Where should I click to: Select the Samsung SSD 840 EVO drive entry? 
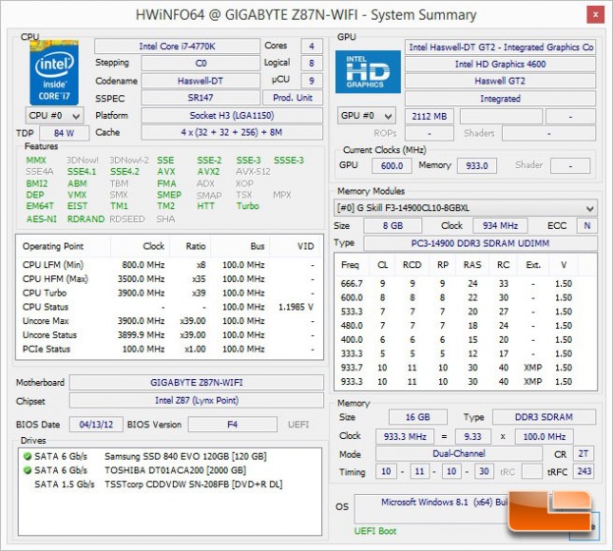[x=169, y=456]
